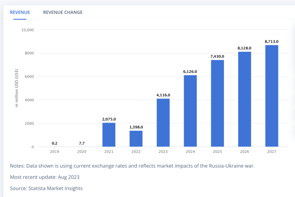This screenshot has width=295, height=197.
Task: Click the 2024 revenue bar
Action: [x=190, y=111]
